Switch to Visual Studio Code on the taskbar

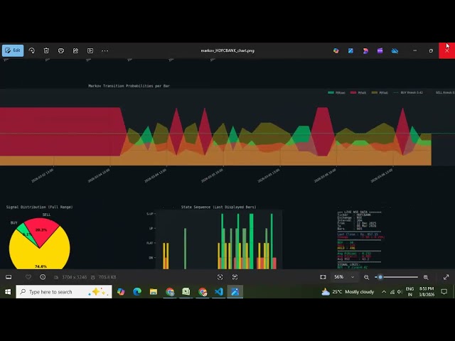[219, 292]
